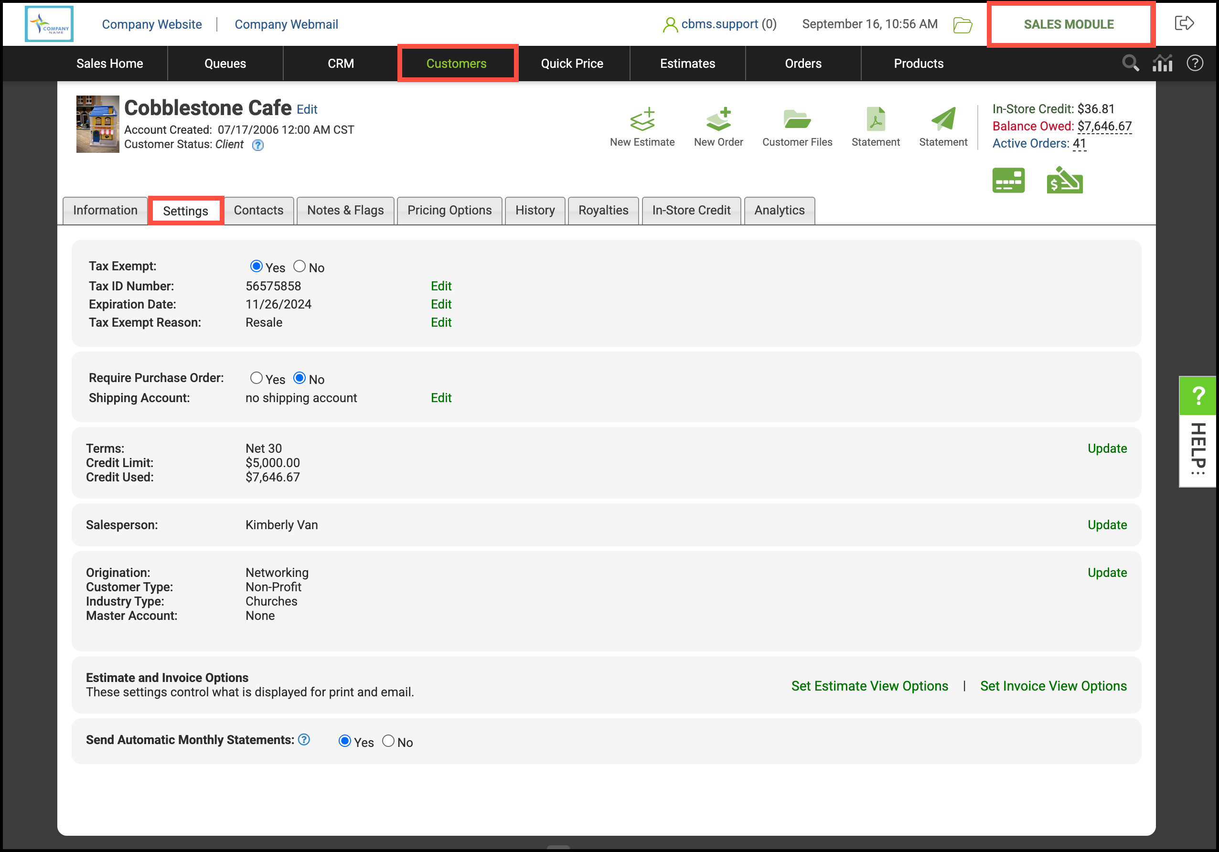1219x852 pixels.
Task: Click help icon next to Customer Status
Action: coord(257,145)
